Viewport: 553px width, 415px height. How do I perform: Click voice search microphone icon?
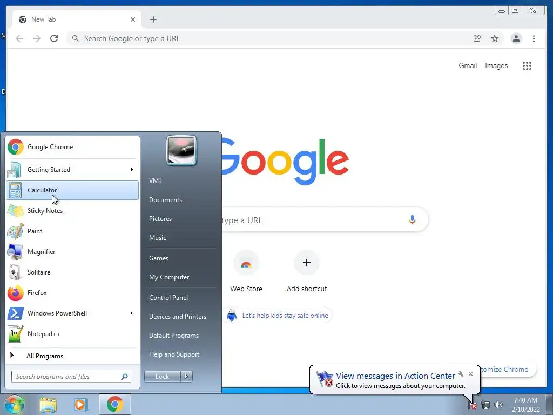[x=412, y=219]
